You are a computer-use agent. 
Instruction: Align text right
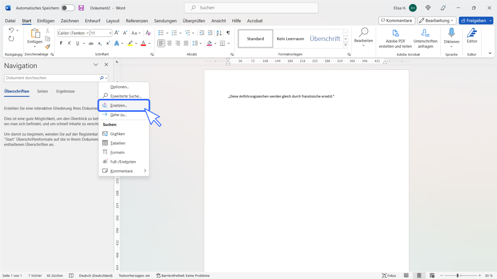(x=178, y=43)
